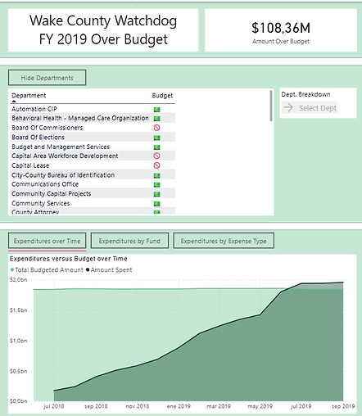Viewport: 362px width, 416px height.
Task: Sort by the Department column header
Action: pyautogui.click(x=29, y=96)
